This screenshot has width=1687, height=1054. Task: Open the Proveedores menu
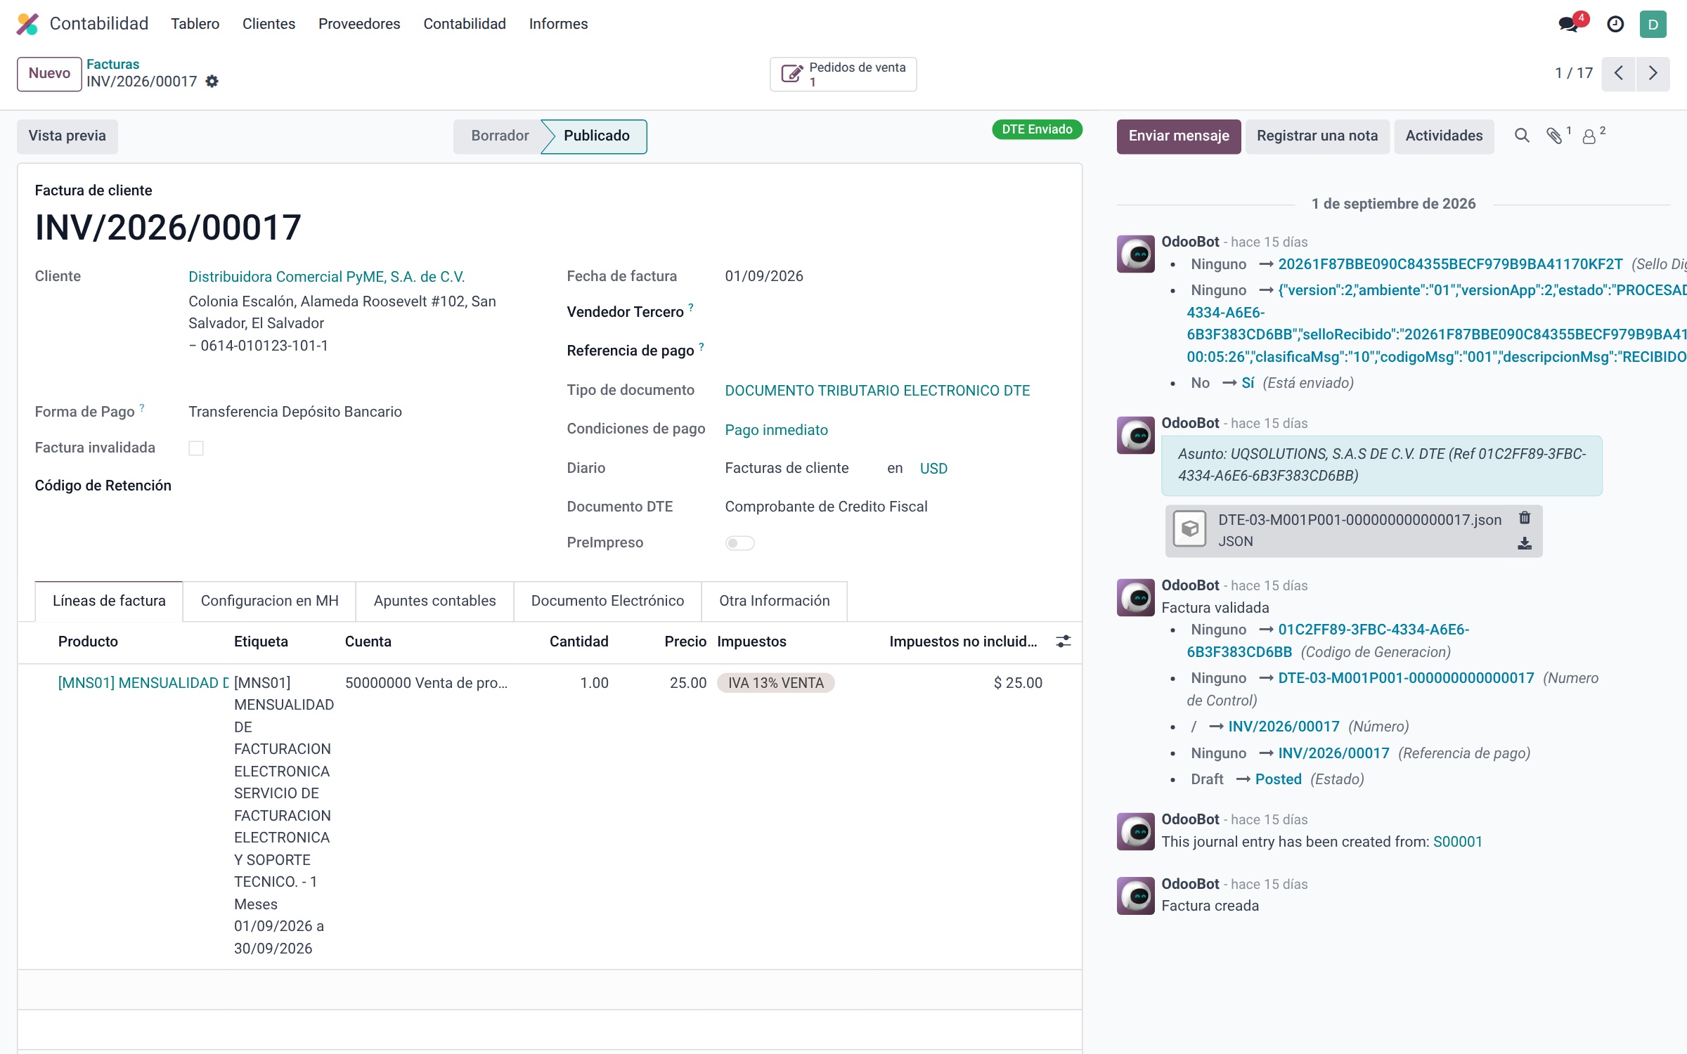click(x=359, y=24)
